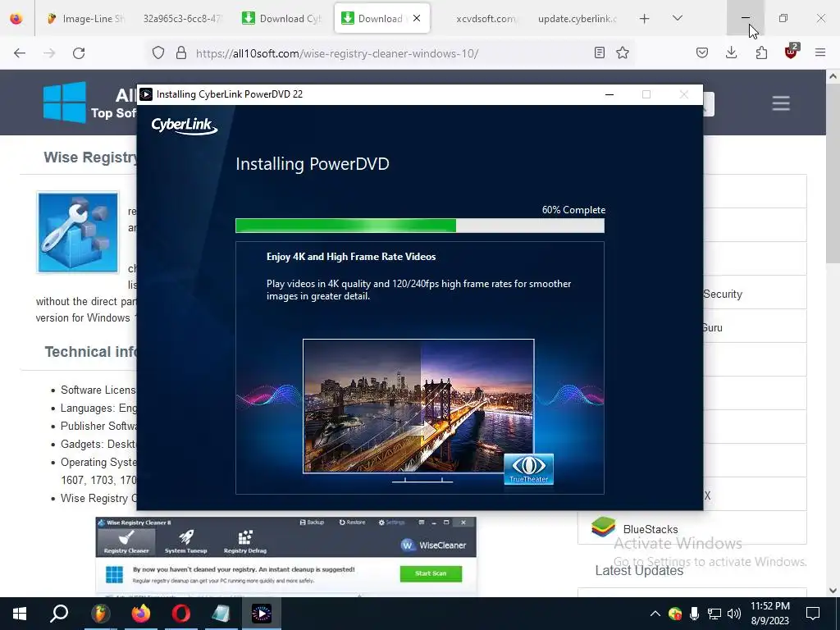The height and width of the screenshot is (630, 840).
Task: Select System Tuneup rocket icon
Action: point(186,542)
